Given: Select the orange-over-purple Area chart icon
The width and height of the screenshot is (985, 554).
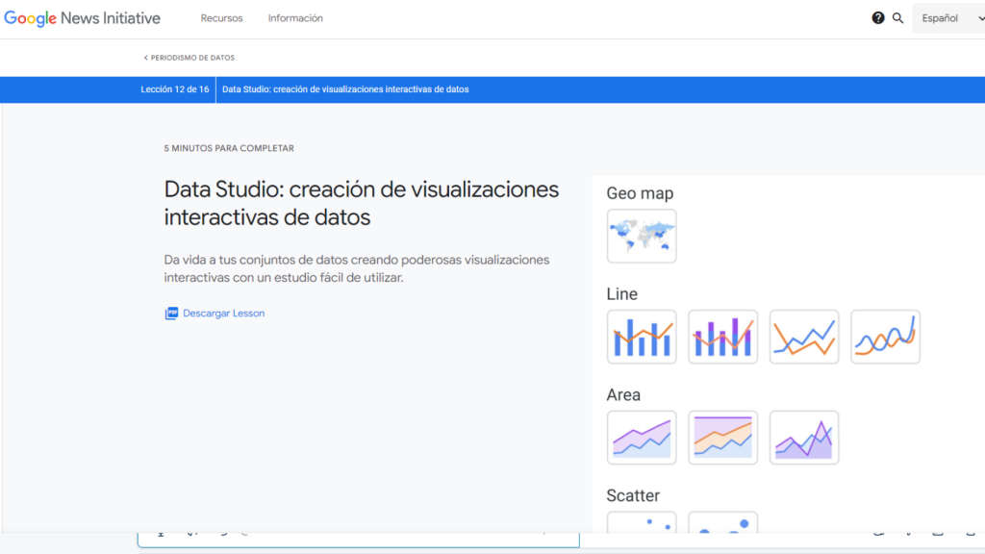Looking at the screenshot, I should click(x=722, y=438).
